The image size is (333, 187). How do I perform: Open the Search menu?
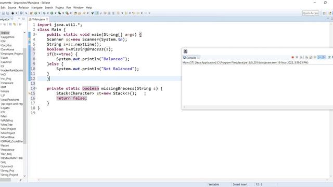[49, 7]
